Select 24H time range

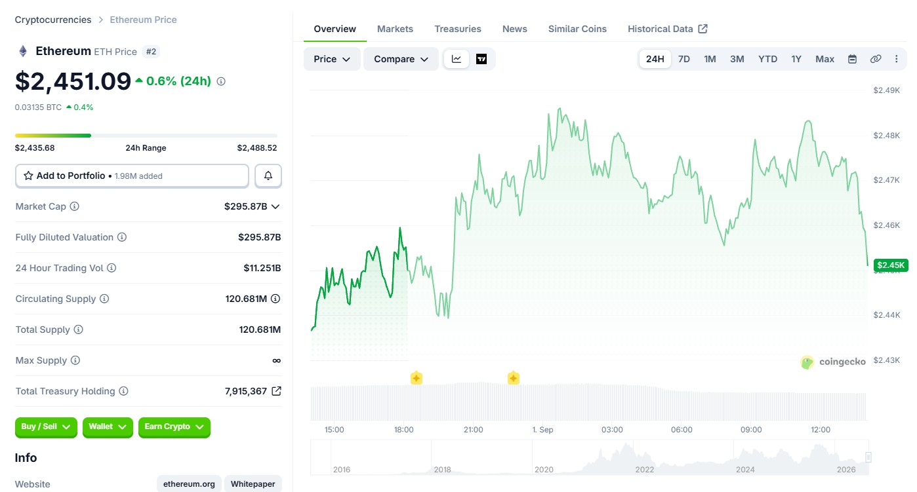[655, 59]
